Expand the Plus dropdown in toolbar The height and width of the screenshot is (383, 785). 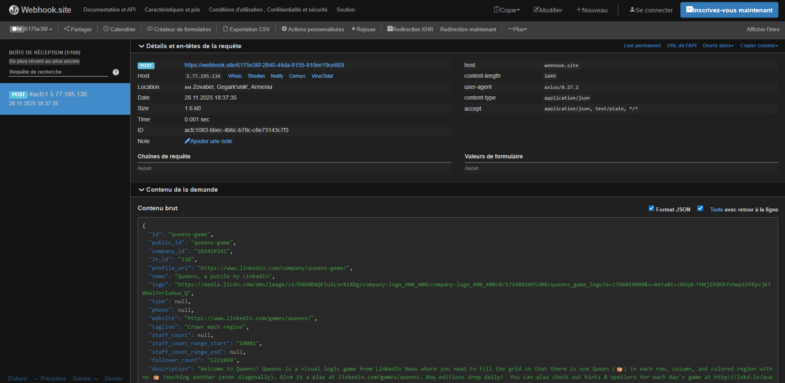[x=517, y=29]
